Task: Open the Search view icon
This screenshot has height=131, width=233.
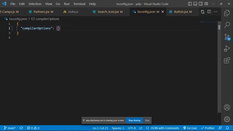Action: (x=227, y=25)
